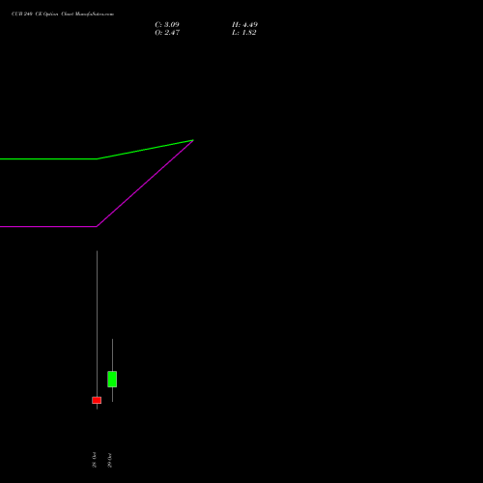
Task: Click the flat segment of the green line
Action: pos(48,159)
